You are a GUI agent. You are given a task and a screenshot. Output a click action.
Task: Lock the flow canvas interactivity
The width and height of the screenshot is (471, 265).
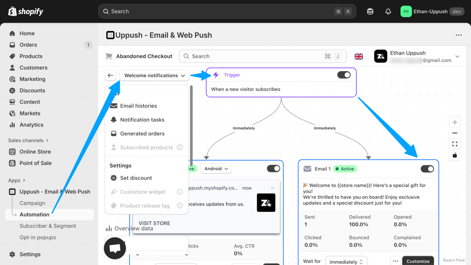point(455,155)
